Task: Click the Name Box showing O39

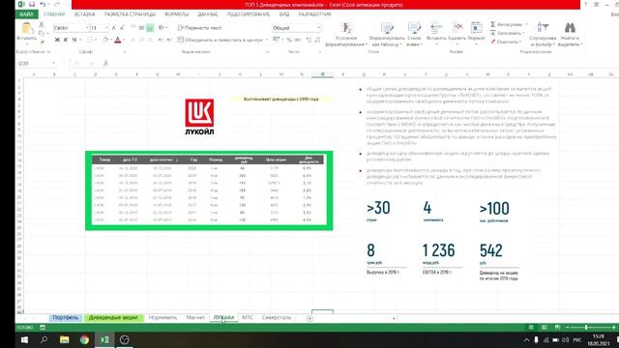Action: 37,63
